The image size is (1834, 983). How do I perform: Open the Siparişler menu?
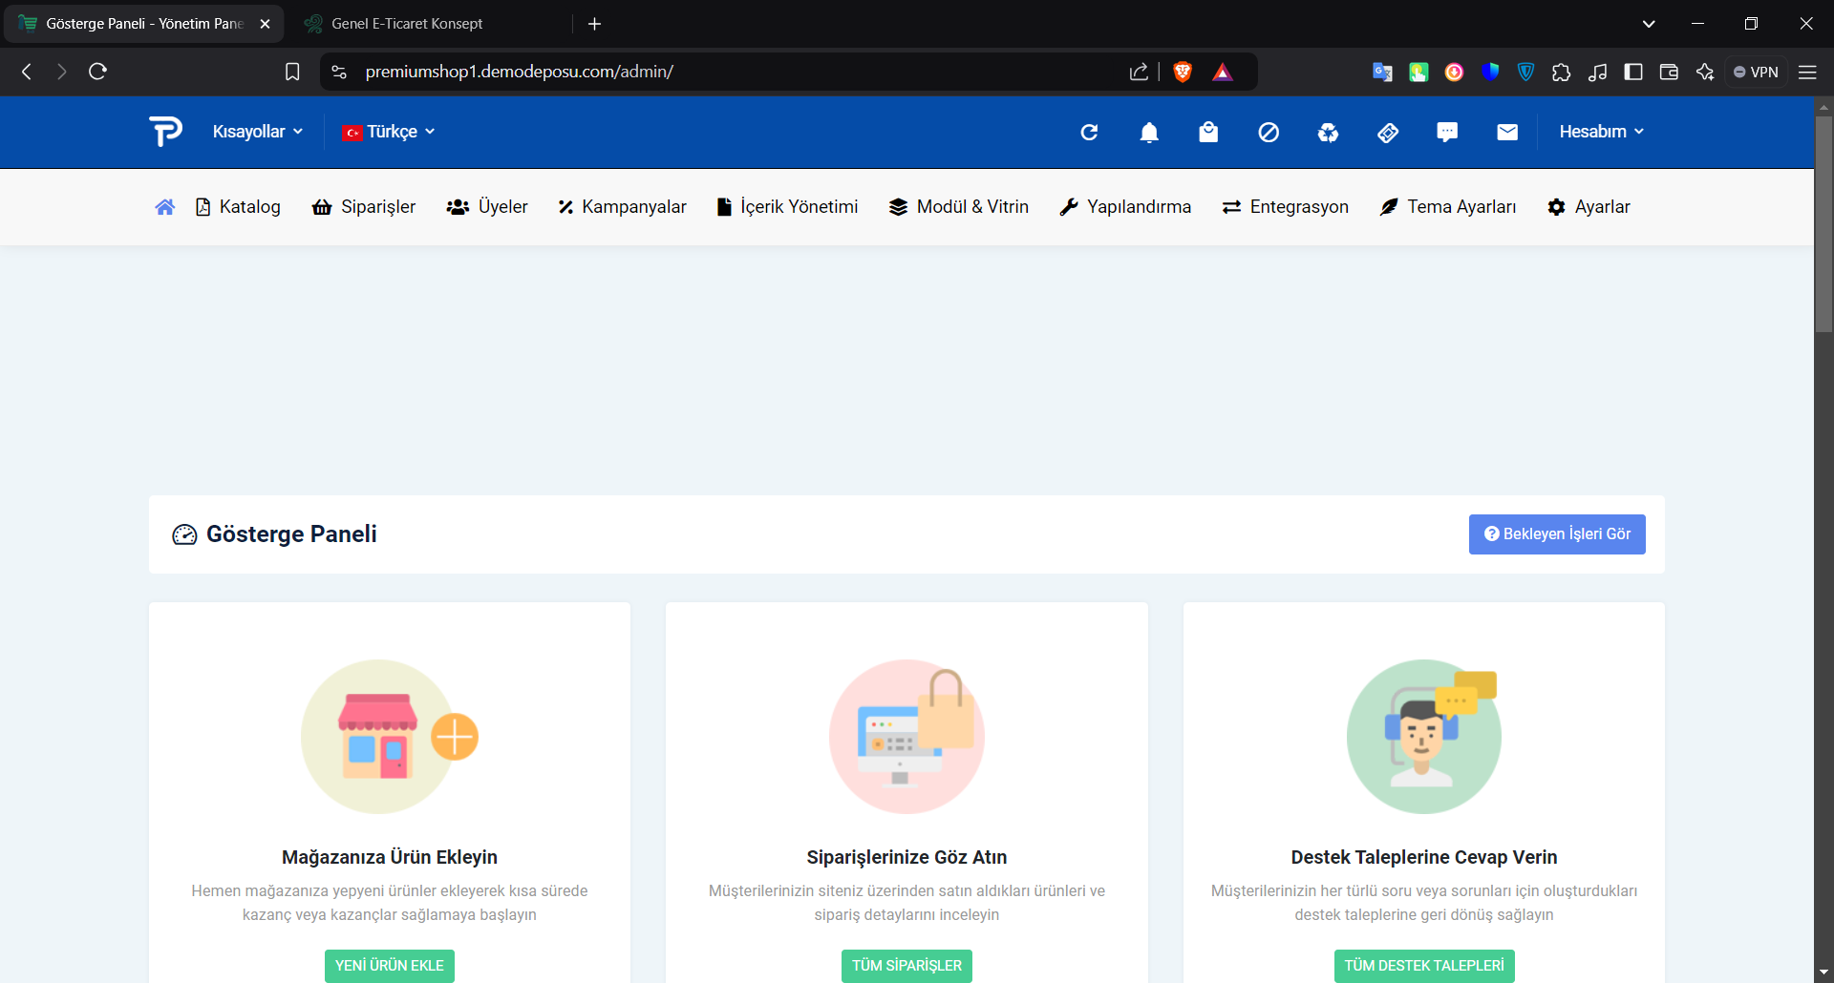364,207
